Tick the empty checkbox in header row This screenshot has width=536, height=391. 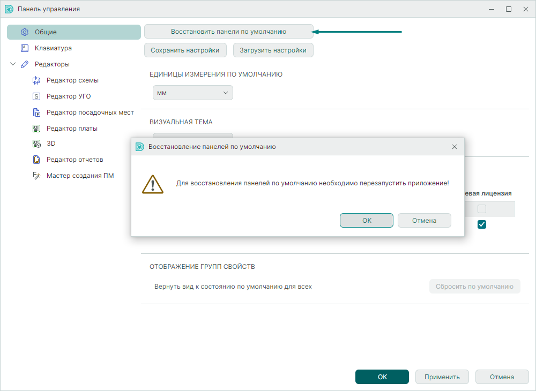coord(482,209)
